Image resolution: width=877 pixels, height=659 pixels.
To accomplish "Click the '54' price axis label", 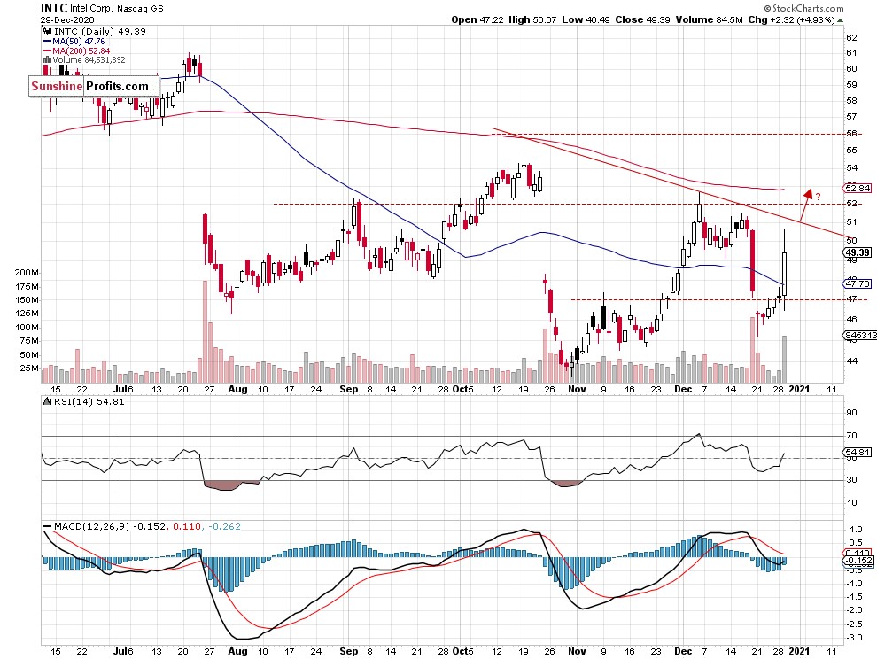I will [x=852, y=167].
